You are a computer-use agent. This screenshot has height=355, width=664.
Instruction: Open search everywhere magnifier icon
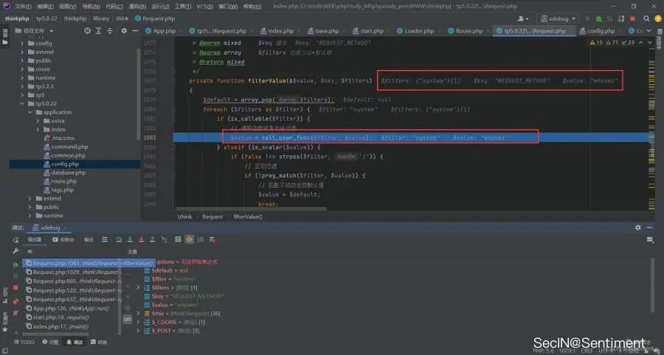click(x=646, y=18)
